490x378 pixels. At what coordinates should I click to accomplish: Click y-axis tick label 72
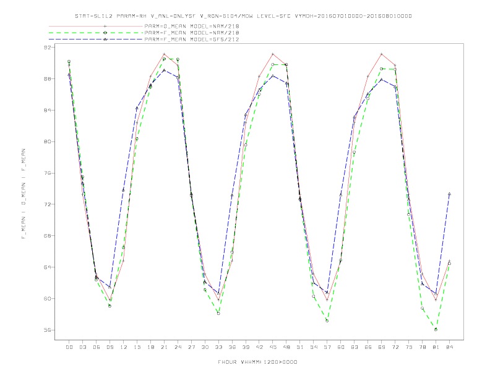click(47, 204)
